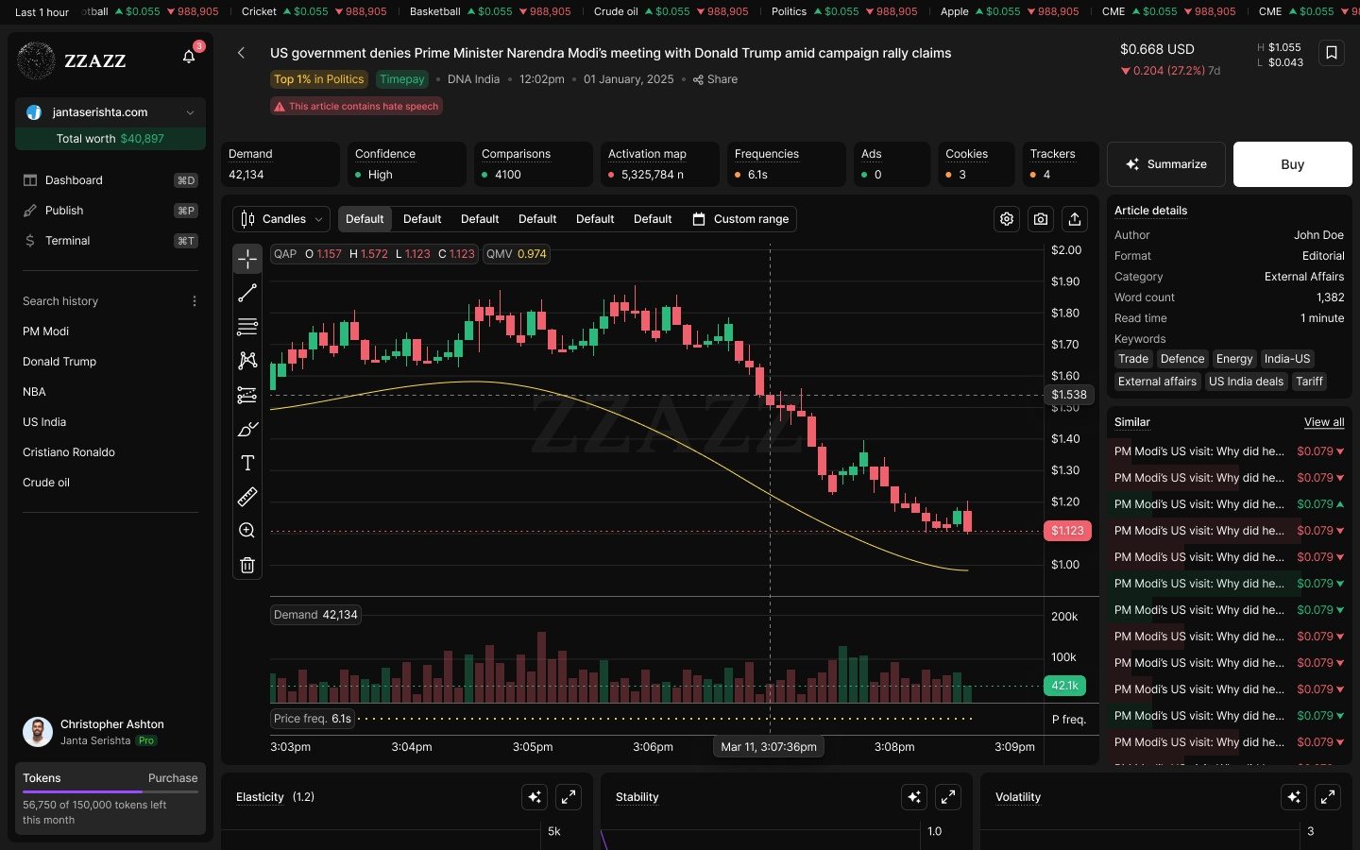Take a chart snapshot with camera icon
The height and width of the screenshot is (850, 1360).
1041,219
